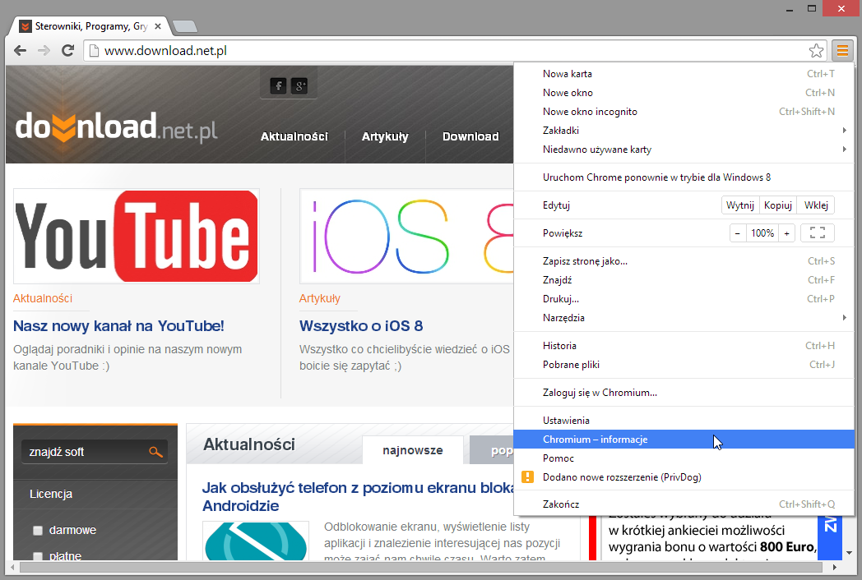The width and height of the screenshot is (862, 580).
Task: Reload the current page
Action: click(67, 51)
